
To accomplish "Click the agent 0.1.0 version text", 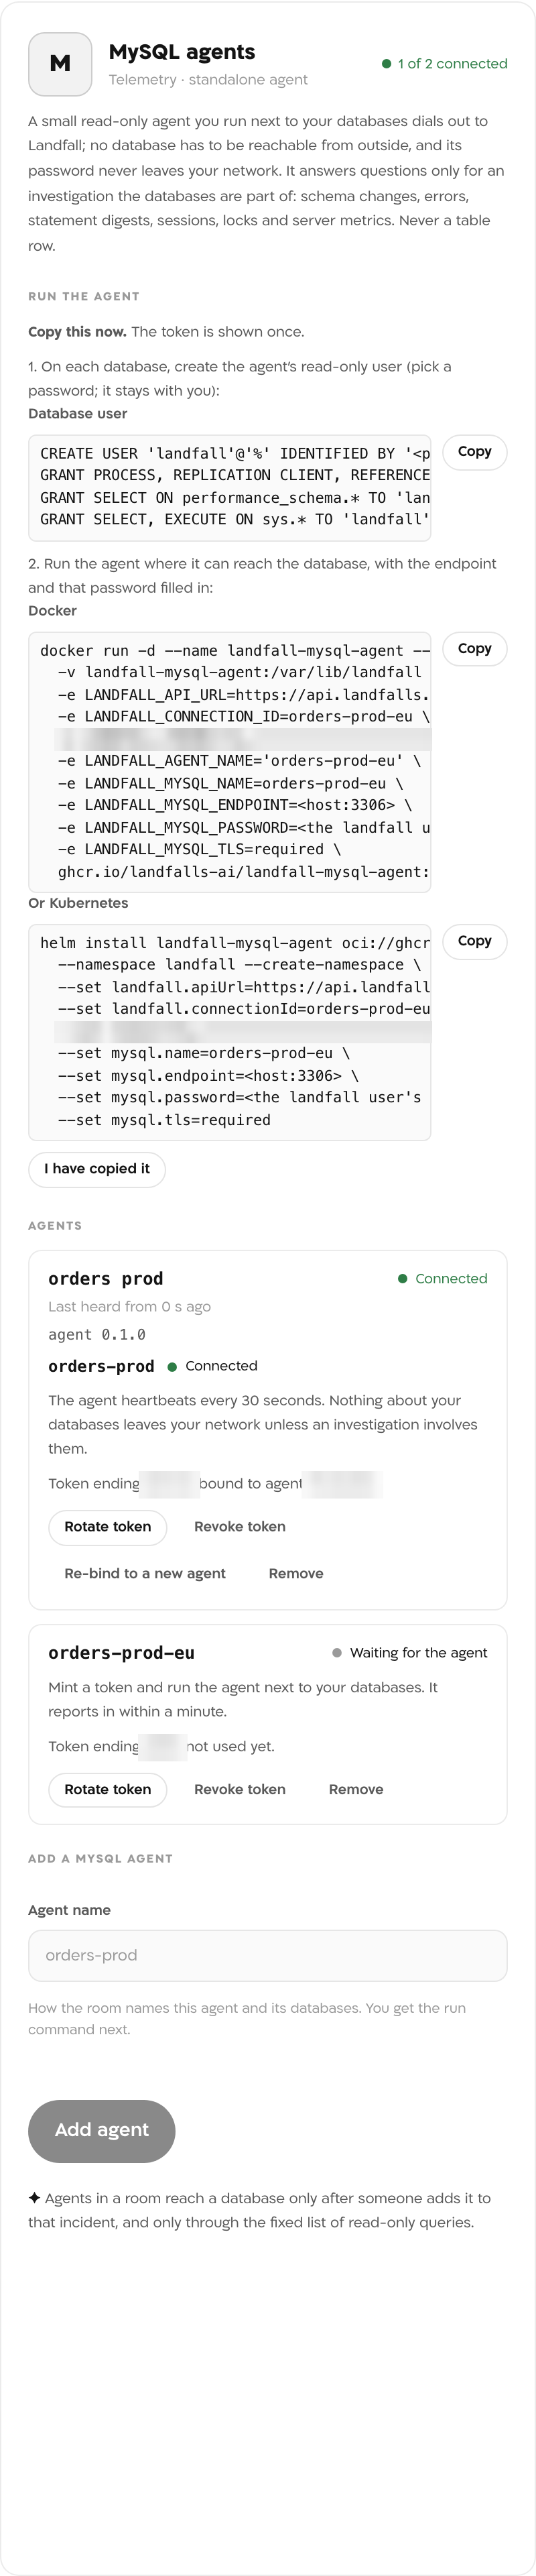I will 97,1335.
